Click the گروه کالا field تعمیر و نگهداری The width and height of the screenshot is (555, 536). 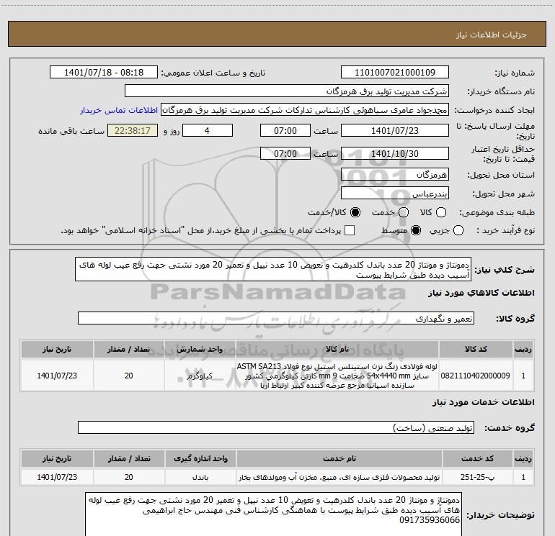point(276,318)
